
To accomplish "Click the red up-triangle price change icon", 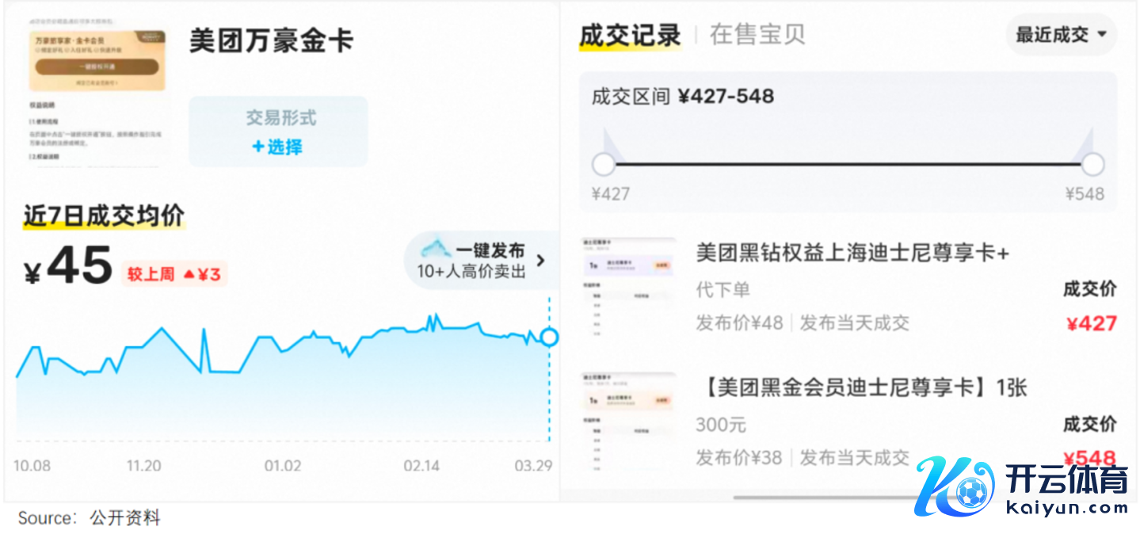I will point(189,275).
